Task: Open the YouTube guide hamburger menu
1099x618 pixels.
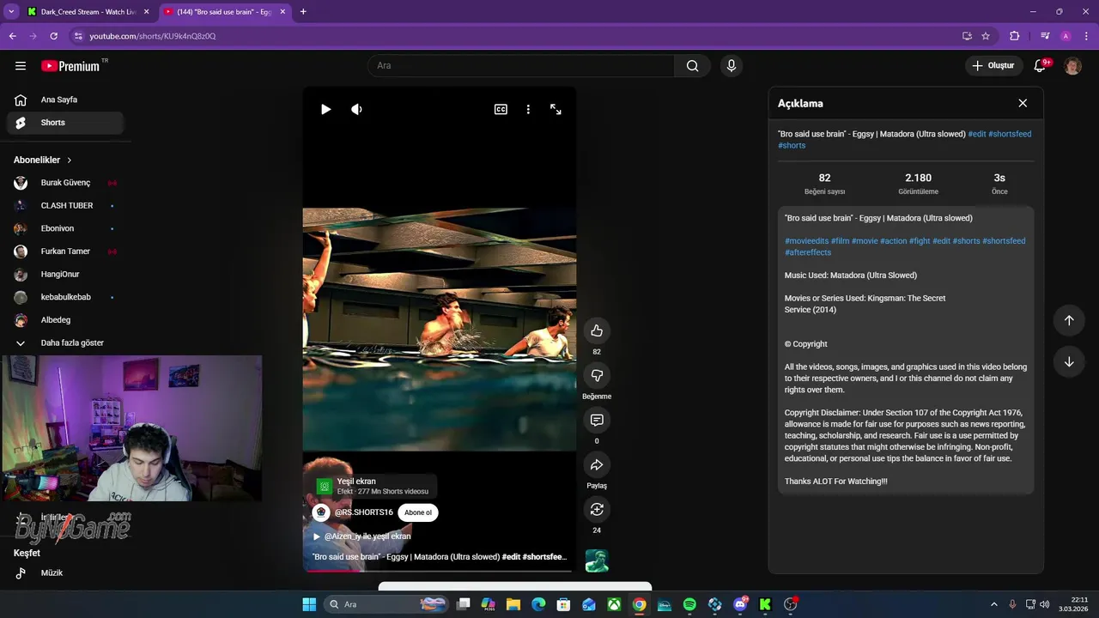Action: (x=21, y=66)
